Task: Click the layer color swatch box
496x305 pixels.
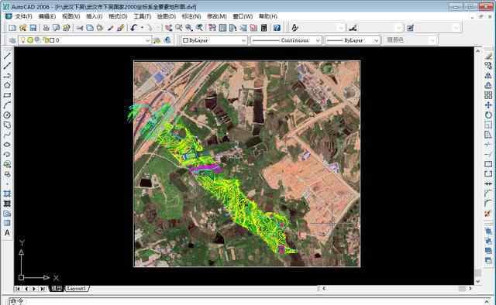Action: click(52, 40)
